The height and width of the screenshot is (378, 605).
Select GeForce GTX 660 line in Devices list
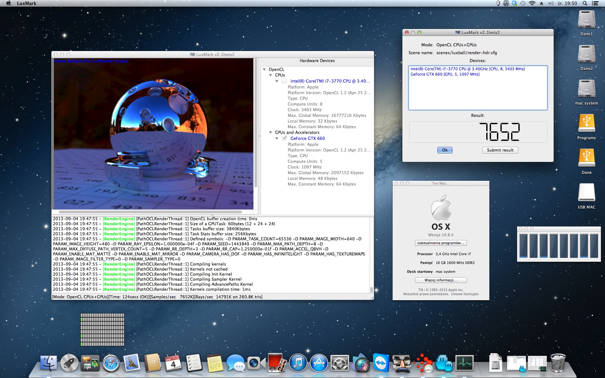click(445, 74)
